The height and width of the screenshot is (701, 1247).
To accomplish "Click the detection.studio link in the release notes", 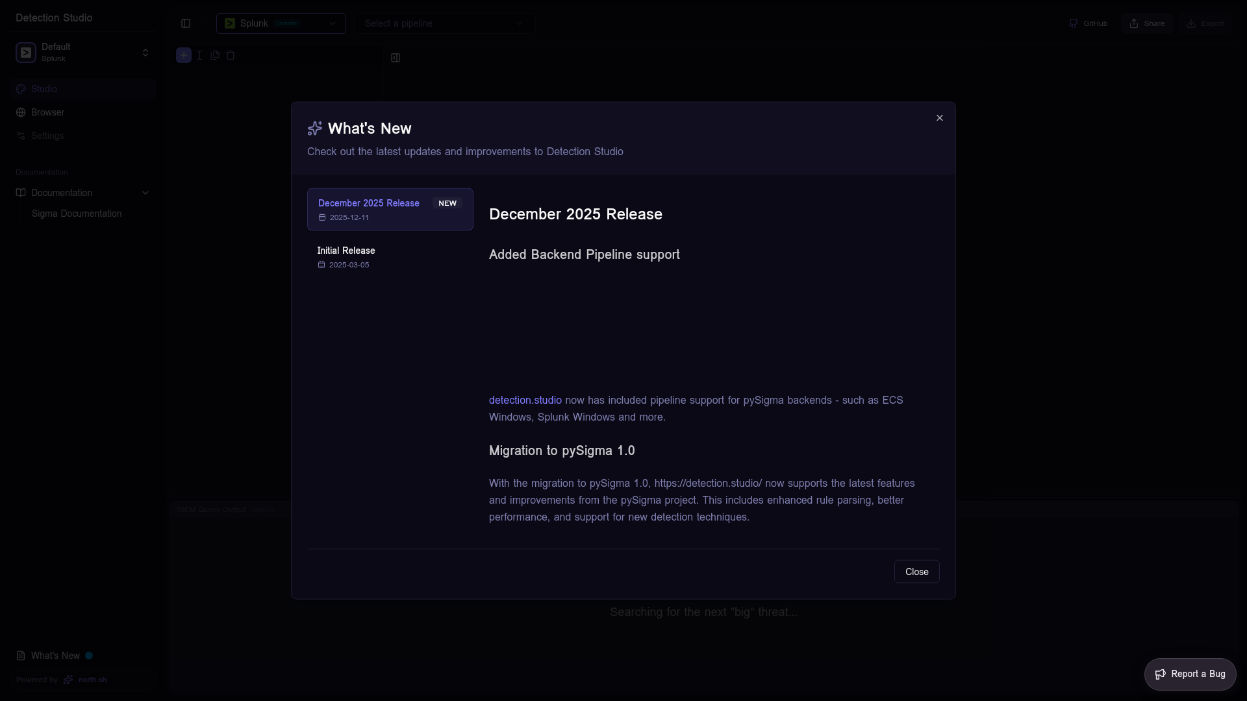I will click(x=524, y=400).
